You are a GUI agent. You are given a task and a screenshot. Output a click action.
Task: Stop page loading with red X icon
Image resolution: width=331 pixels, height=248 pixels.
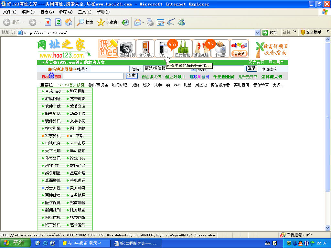click(48, 22)
